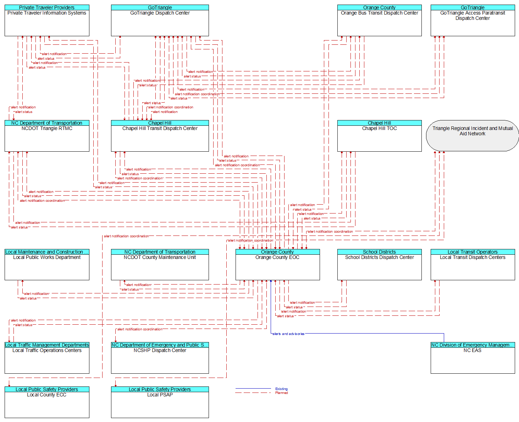Click the School Districts header label

379,252
